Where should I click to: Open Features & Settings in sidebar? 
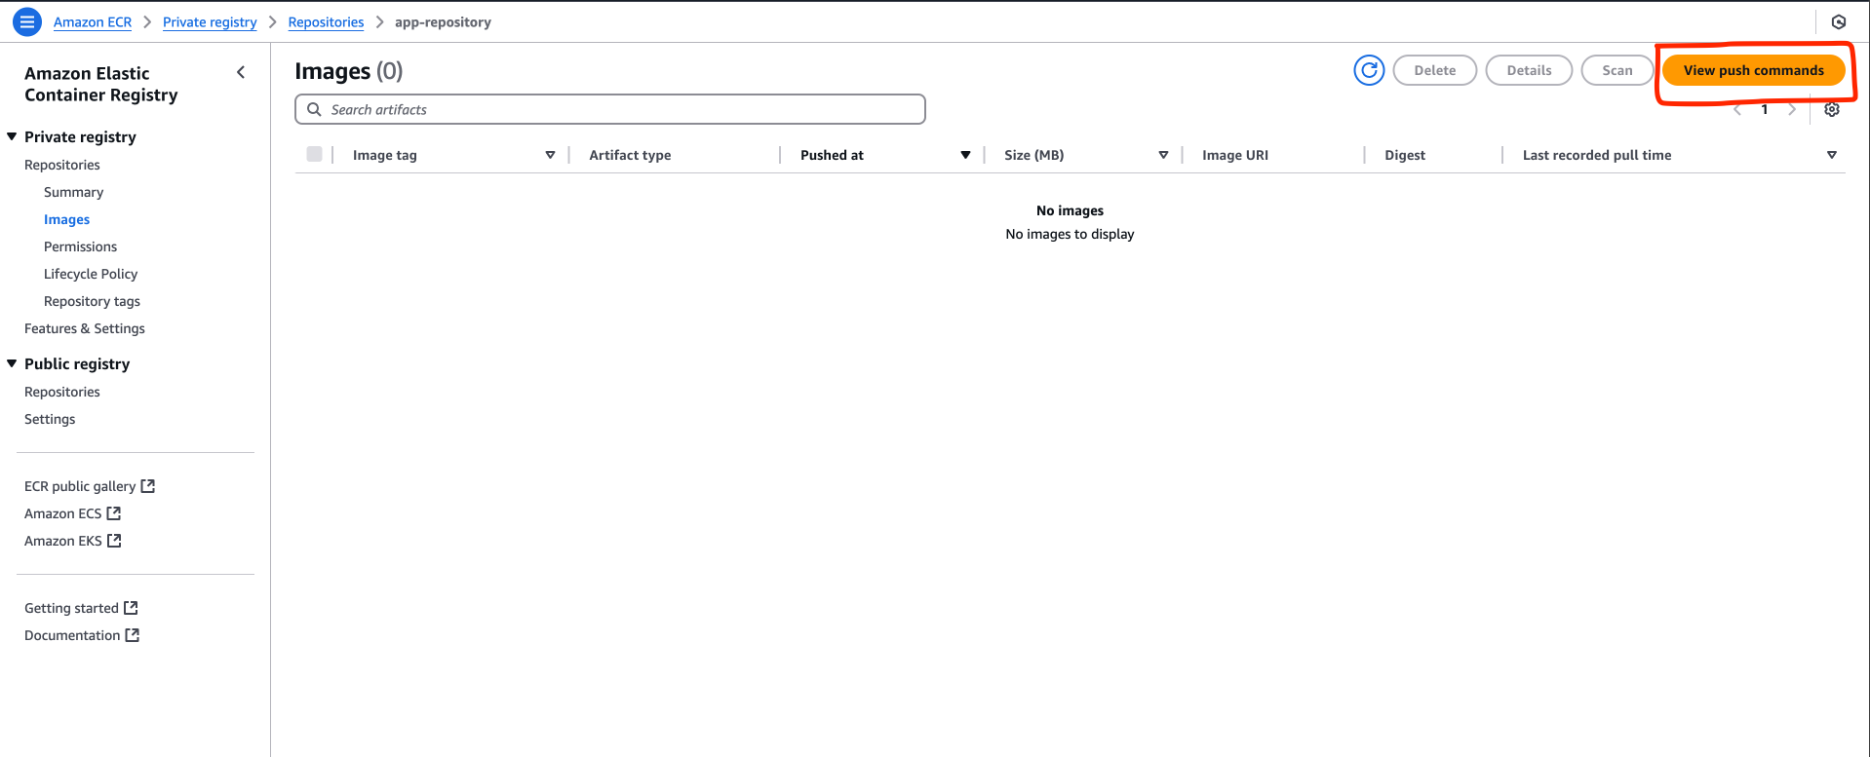pyautogui.click(x=85, y=328)
